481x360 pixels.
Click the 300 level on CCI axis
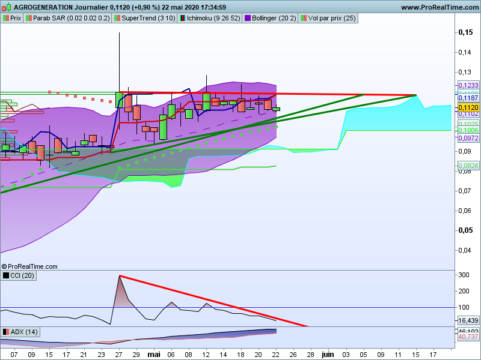464,275
